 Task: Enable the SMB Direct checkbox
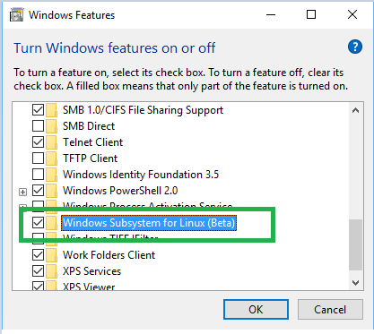point(38,126)
